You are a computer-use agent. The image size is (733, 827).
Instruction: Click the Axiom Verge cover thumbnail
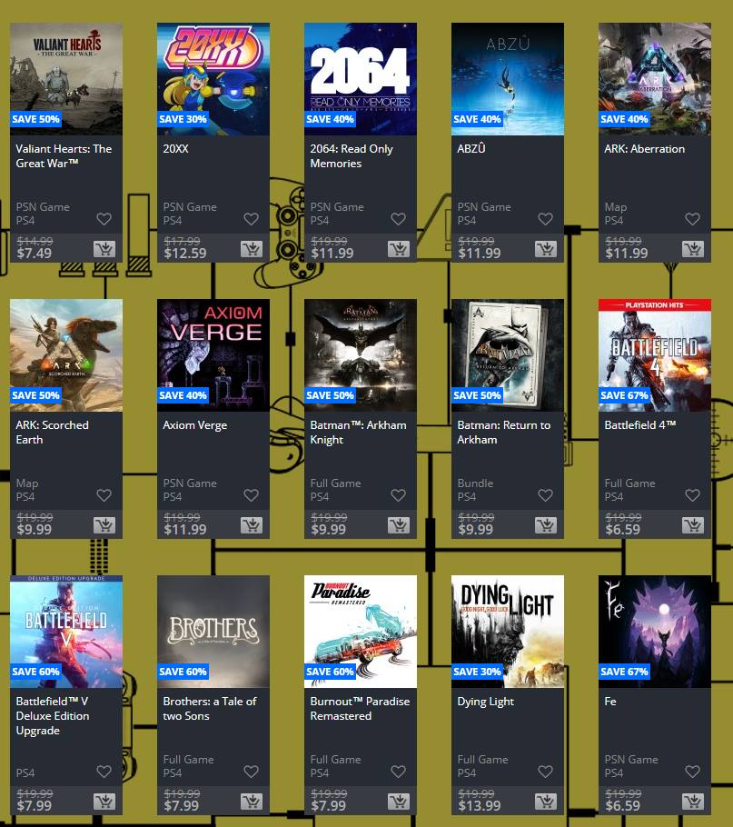(x=213, y=355)
